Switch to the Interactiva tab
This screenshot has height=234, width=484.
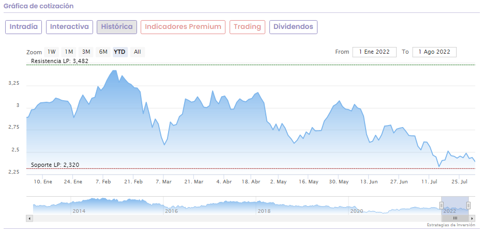click(x=69, y=27)
